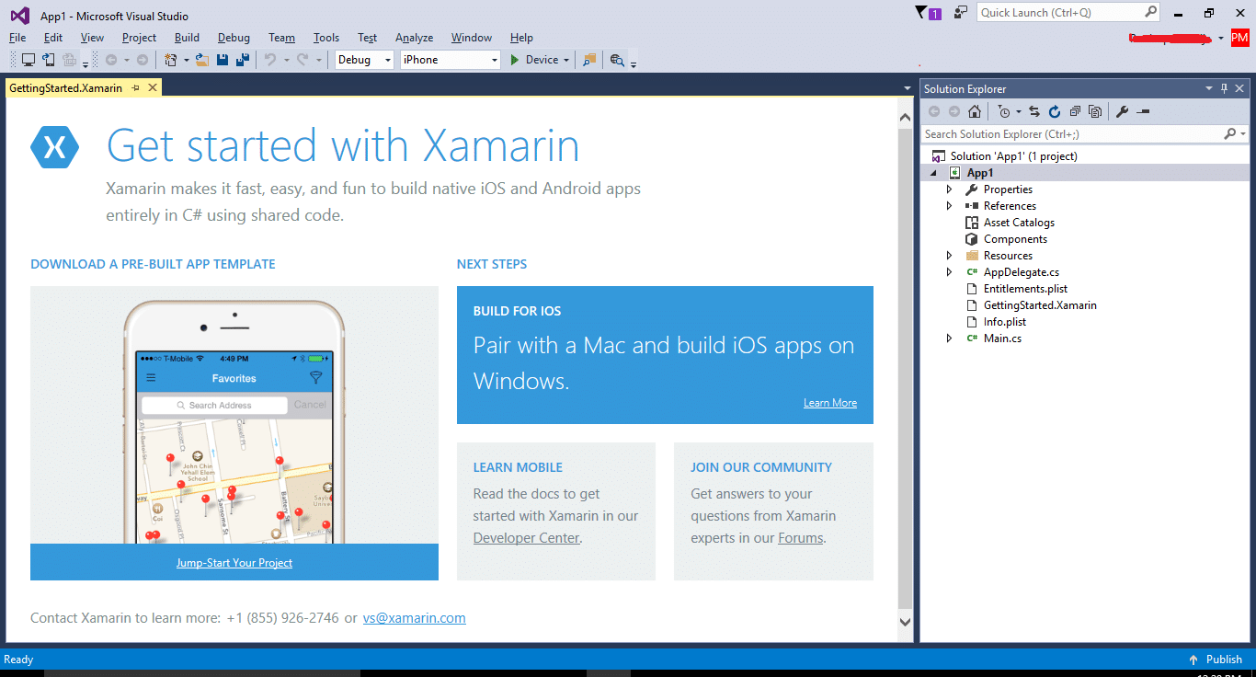Click the PM account avatar

1239,38
